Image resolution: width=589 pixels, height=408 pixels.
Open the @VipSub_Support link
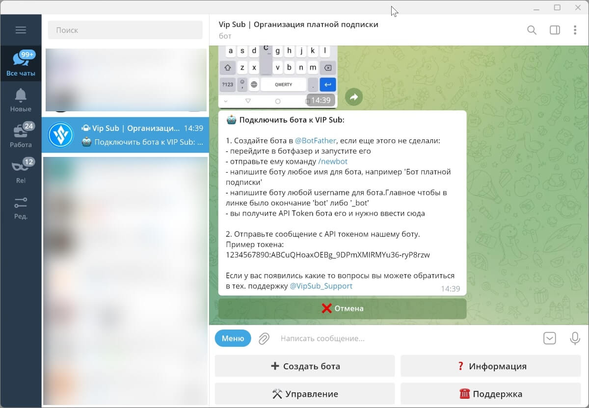click(321, 286)
